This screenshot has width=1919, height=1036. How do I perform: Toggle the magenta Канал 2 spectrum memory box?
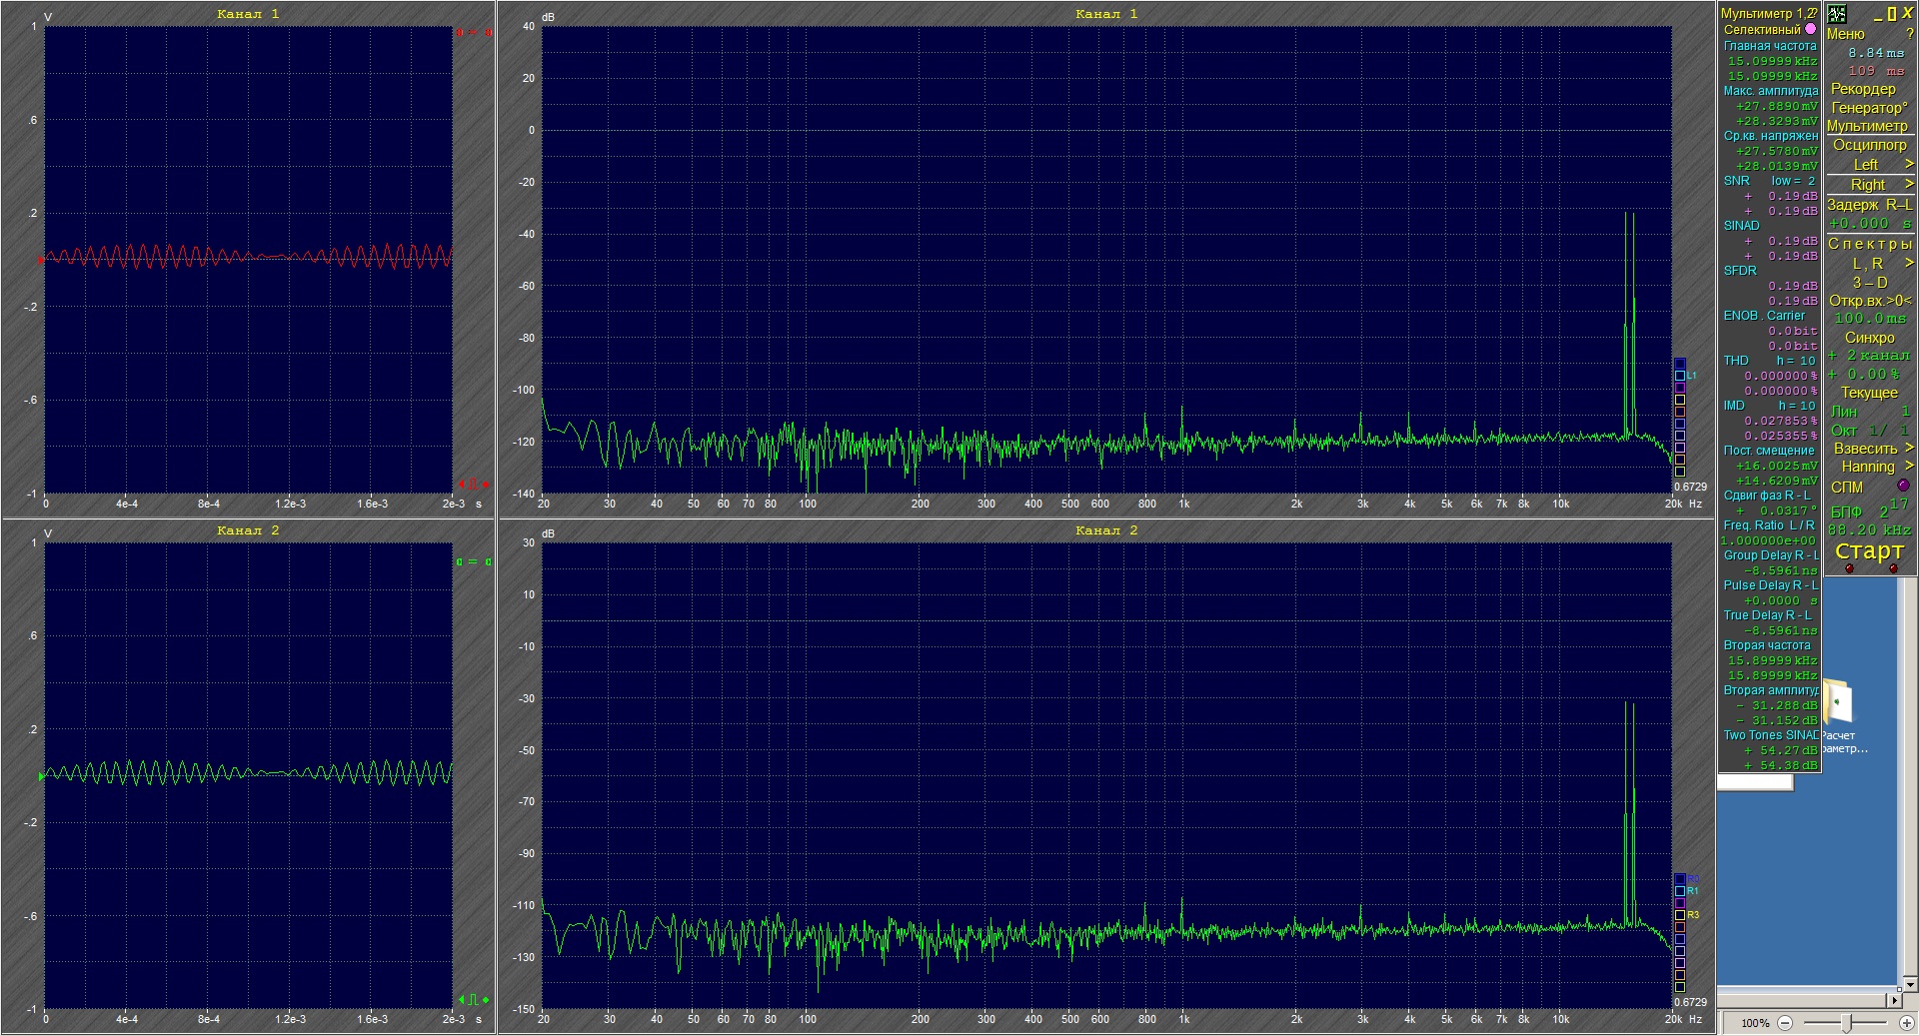[1680, 903]
